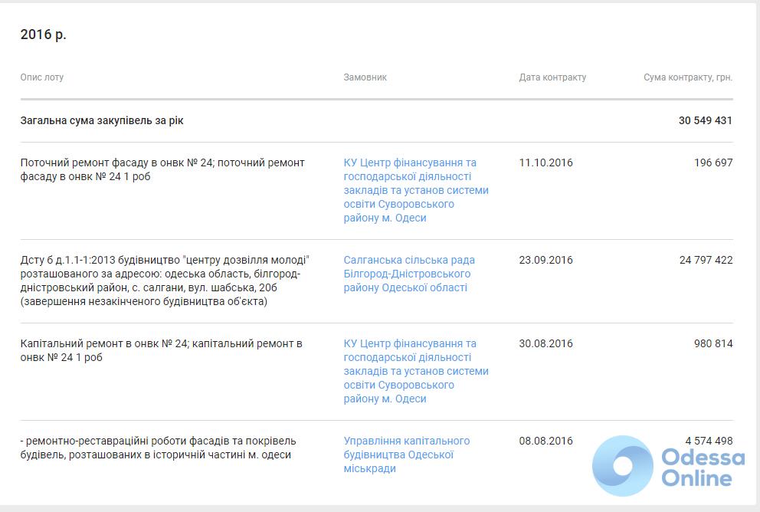760x512 pixels.
Task: Open КУ Центр фінансування link dated 30.08.2016
Action: coord(415,371)
